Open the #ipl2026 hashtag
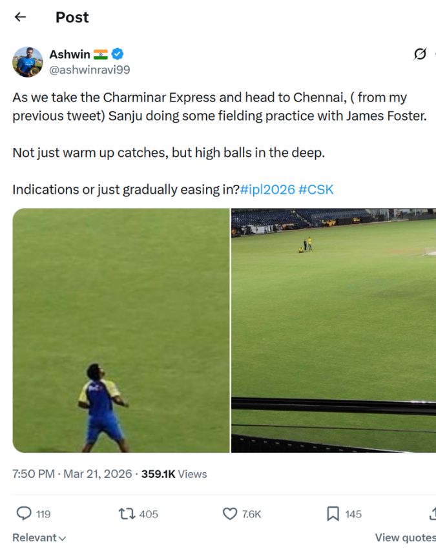Image resolution: width=436 pixels, height=549 pixels. point(267,190)
